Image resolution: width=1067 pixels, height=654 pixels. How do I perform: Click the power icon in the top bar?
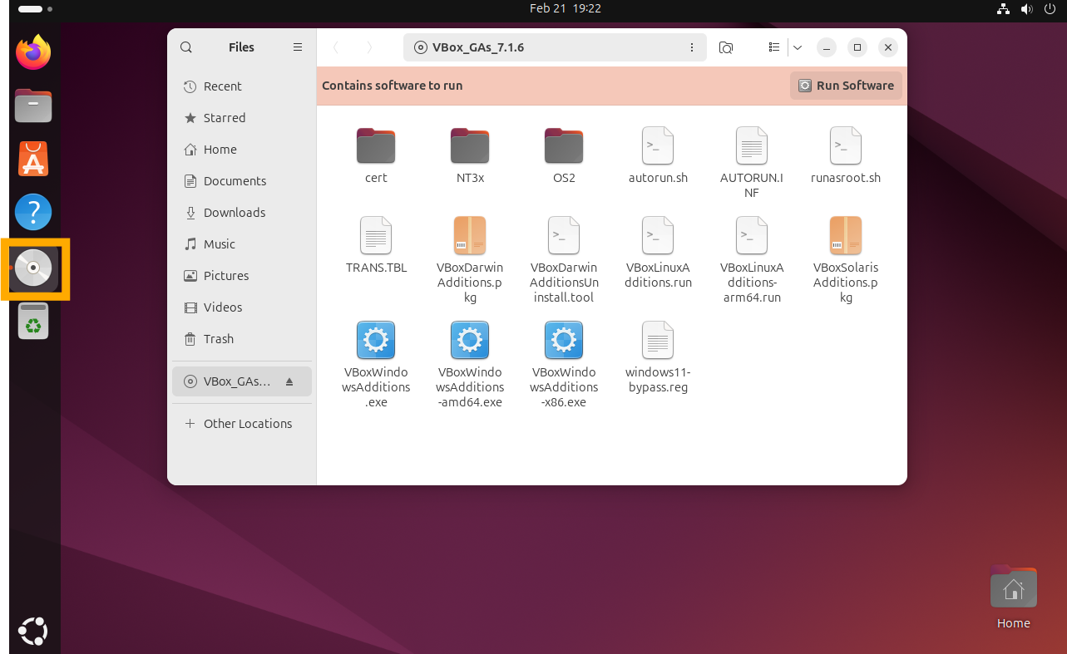pyautogui.click(x=1050, y=9)
